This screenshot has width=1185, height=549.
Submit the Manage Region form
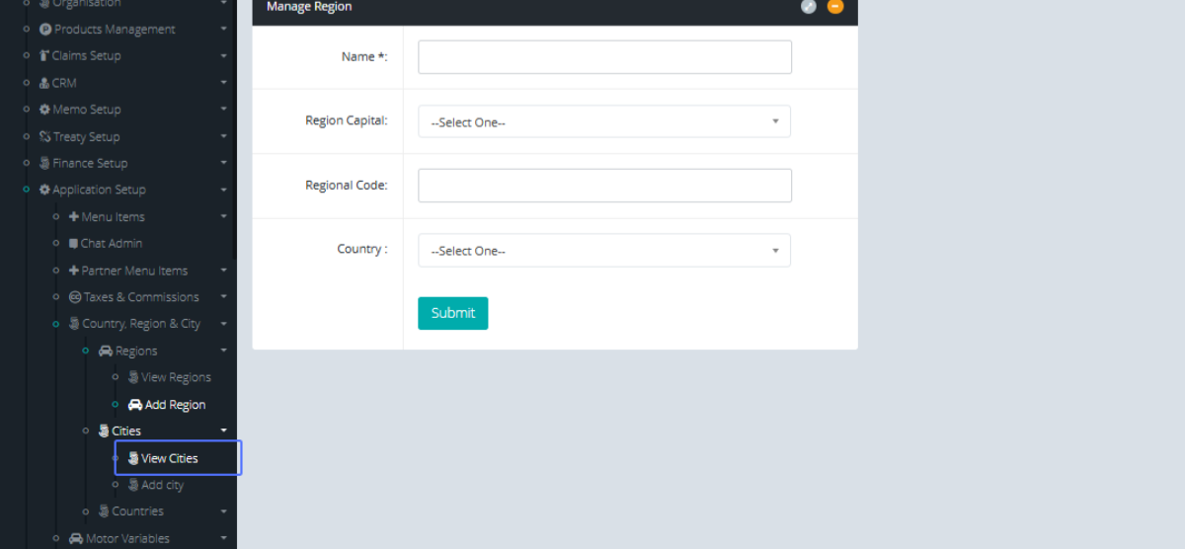(x=452, y=313)
